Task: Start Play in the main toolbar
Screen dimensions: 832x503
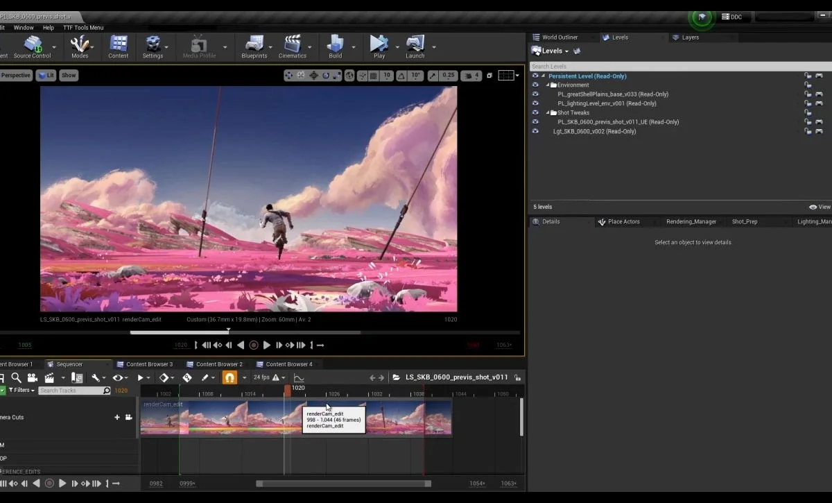Action: tap(379, 47)
